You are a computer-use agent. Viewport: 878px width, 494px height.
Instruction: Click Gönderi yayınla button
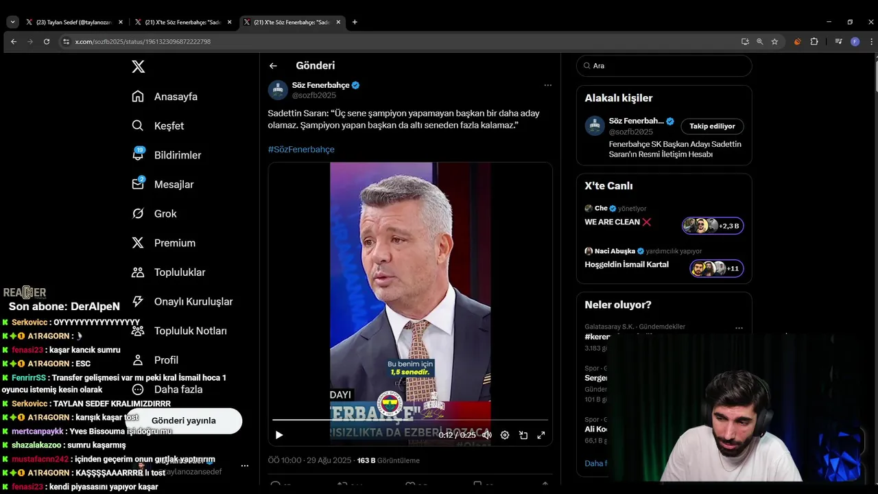coord(183,421)
